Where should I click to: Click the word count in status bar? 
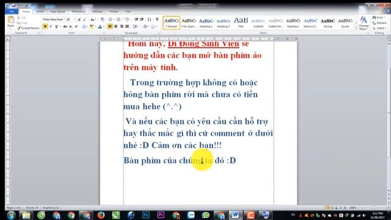coord(32,208)
